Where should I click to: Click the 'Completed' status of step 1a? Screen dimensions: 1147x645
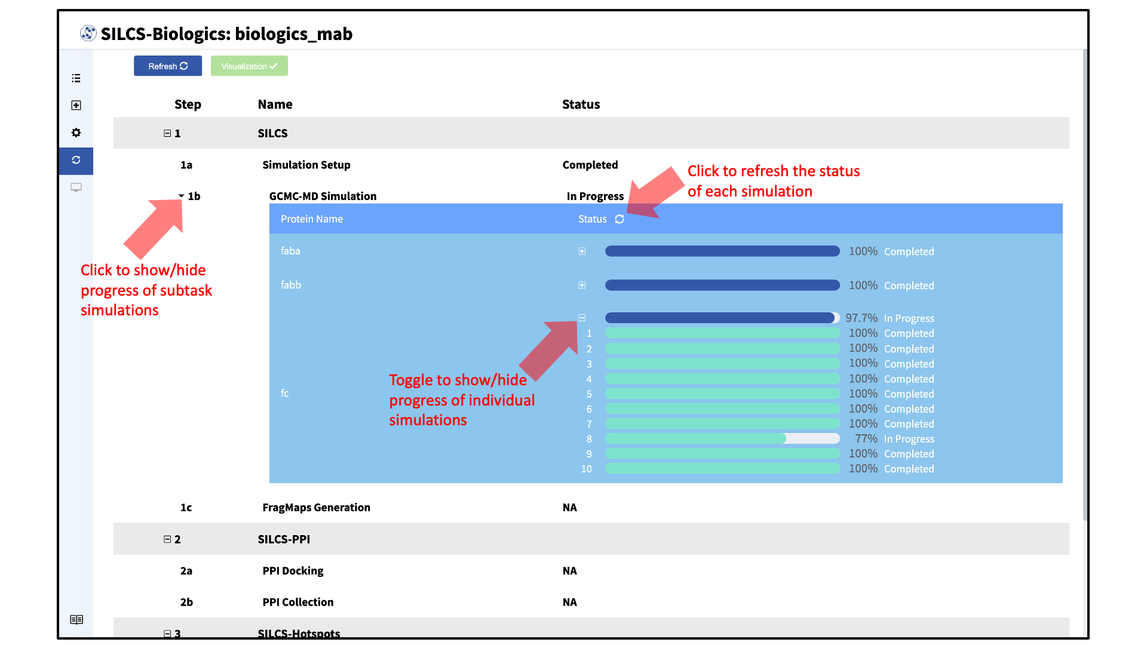(x=590, y=165)
